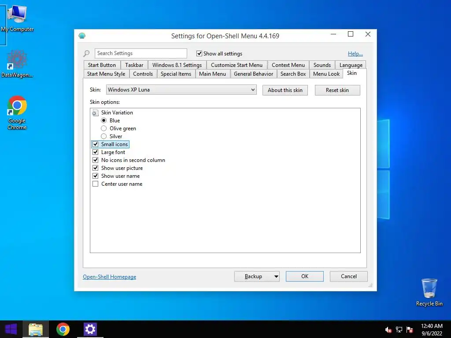Open the Windows Start button
Screen dimensions: 451x338
pos(11,329)
